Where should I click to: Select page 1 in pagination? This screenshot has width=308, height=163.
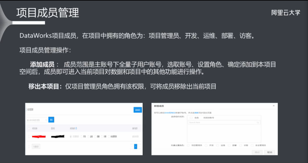click(136, 147)
